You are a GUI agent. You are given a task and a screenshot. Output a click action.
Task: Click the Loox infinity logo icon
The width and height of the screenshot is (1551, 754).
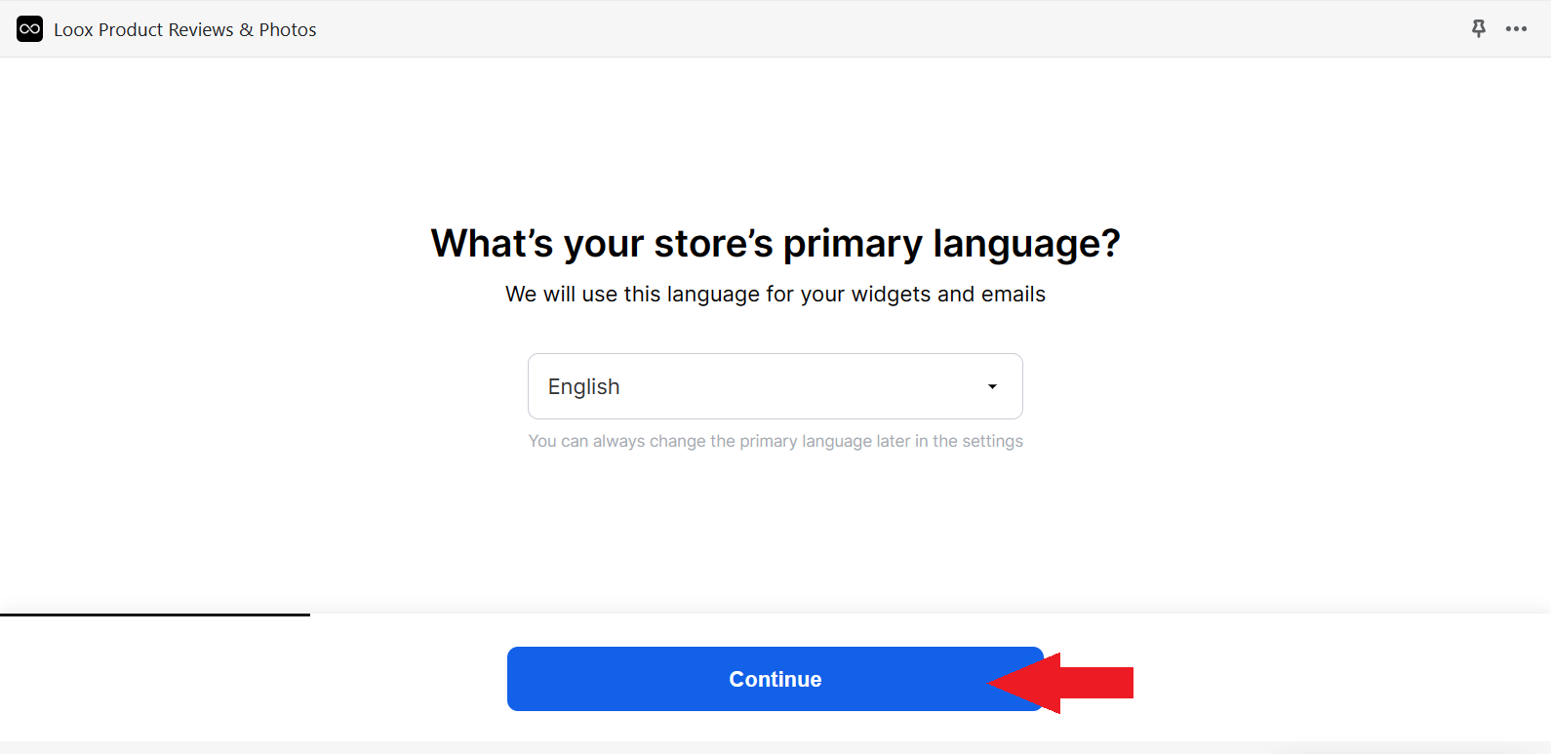pos(29,29)
